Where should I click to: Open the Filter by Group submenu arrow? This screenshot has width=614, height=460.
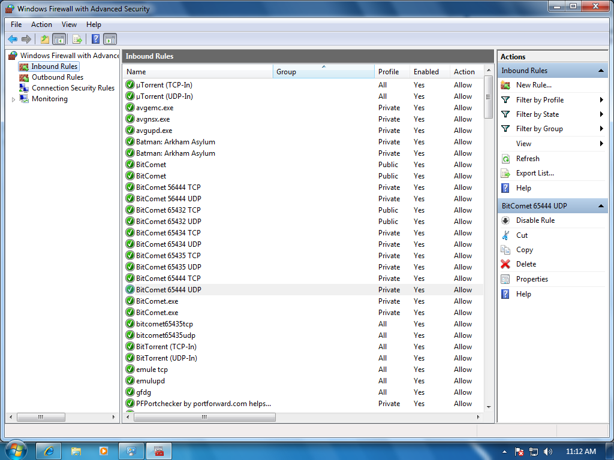pyautogui.click(x=601, y=129)
